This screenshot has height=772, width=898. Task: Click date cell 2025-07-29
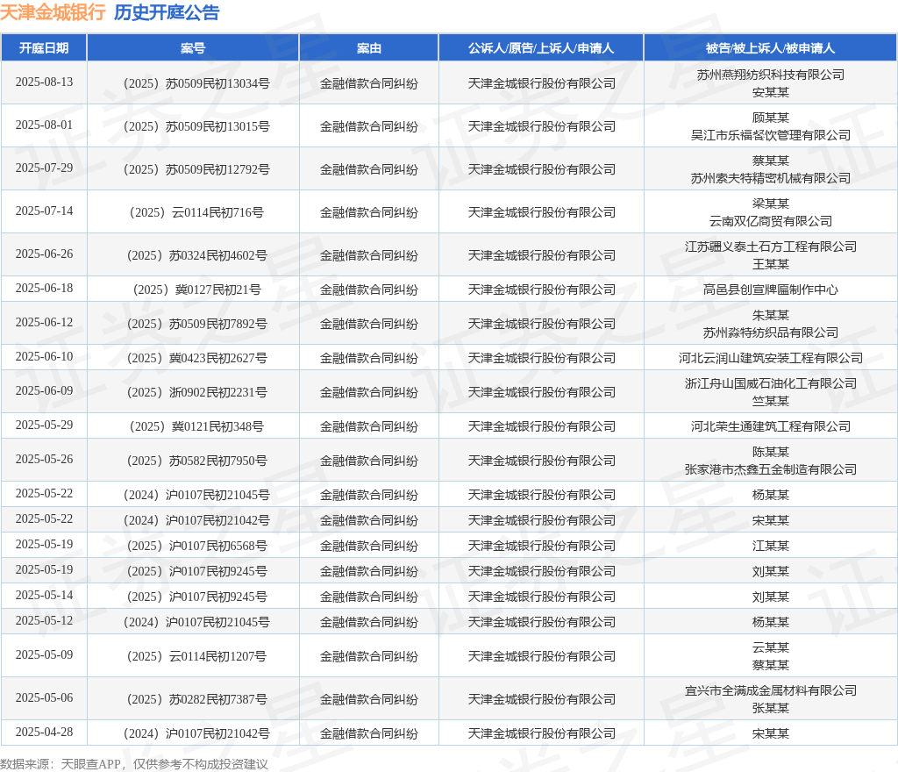click(44, 168)
